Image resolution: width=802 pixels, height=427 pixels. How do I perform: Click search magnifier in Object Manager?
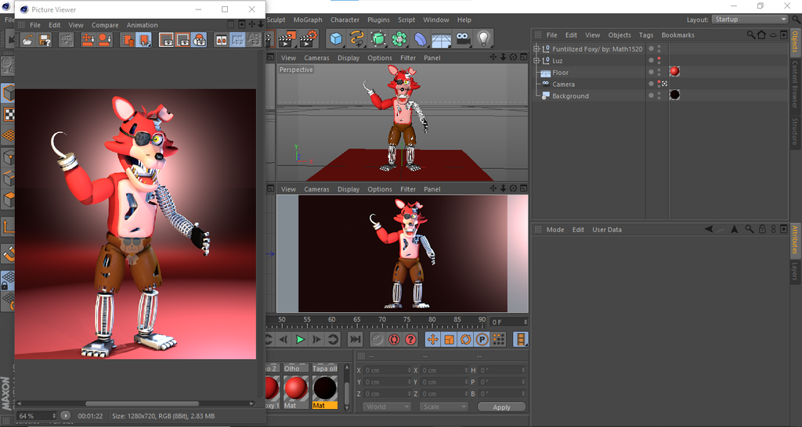[x=751, y=34]
